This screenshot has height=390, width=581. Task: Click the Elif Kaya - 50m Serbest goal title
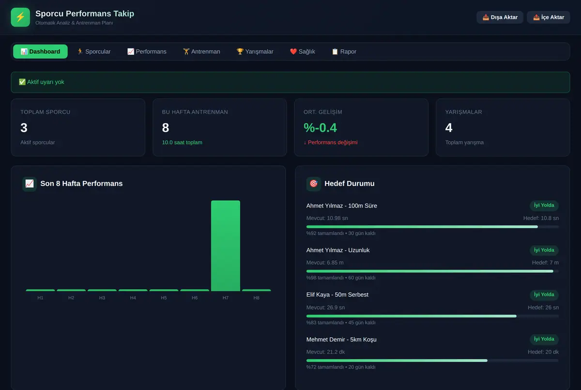pyautogui.click(x=337, y=295)
